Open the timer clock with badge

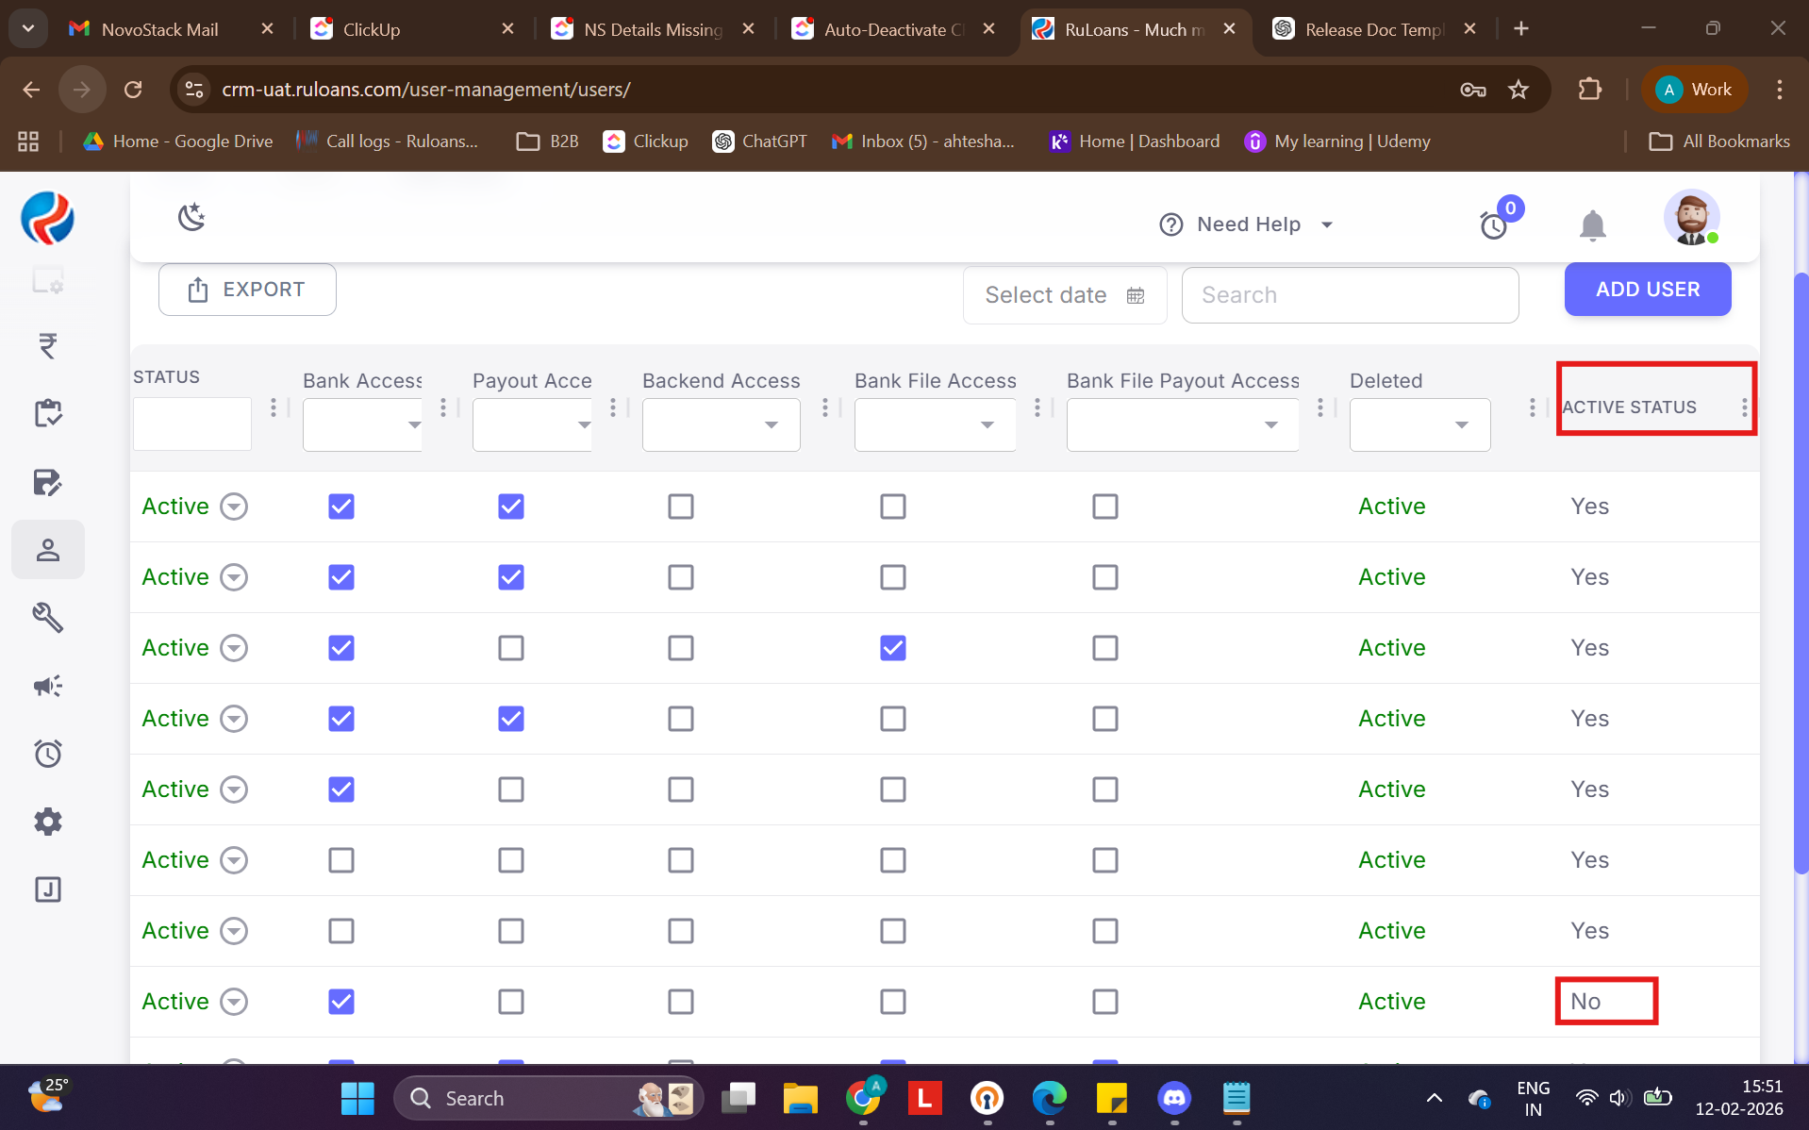(1494, 224)
